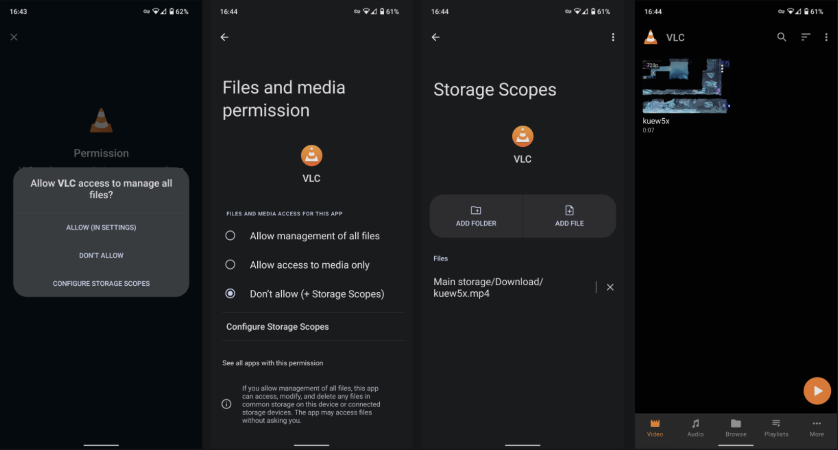Open the Audio tab in VLC bottom navigation
The height and width of the screenshot is (450, 838).
coord(696,430)
